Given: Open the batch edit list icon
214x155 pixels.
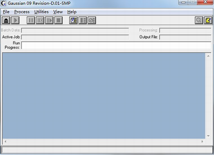Looking at the screenshot, I should click(x=73, y=20).
